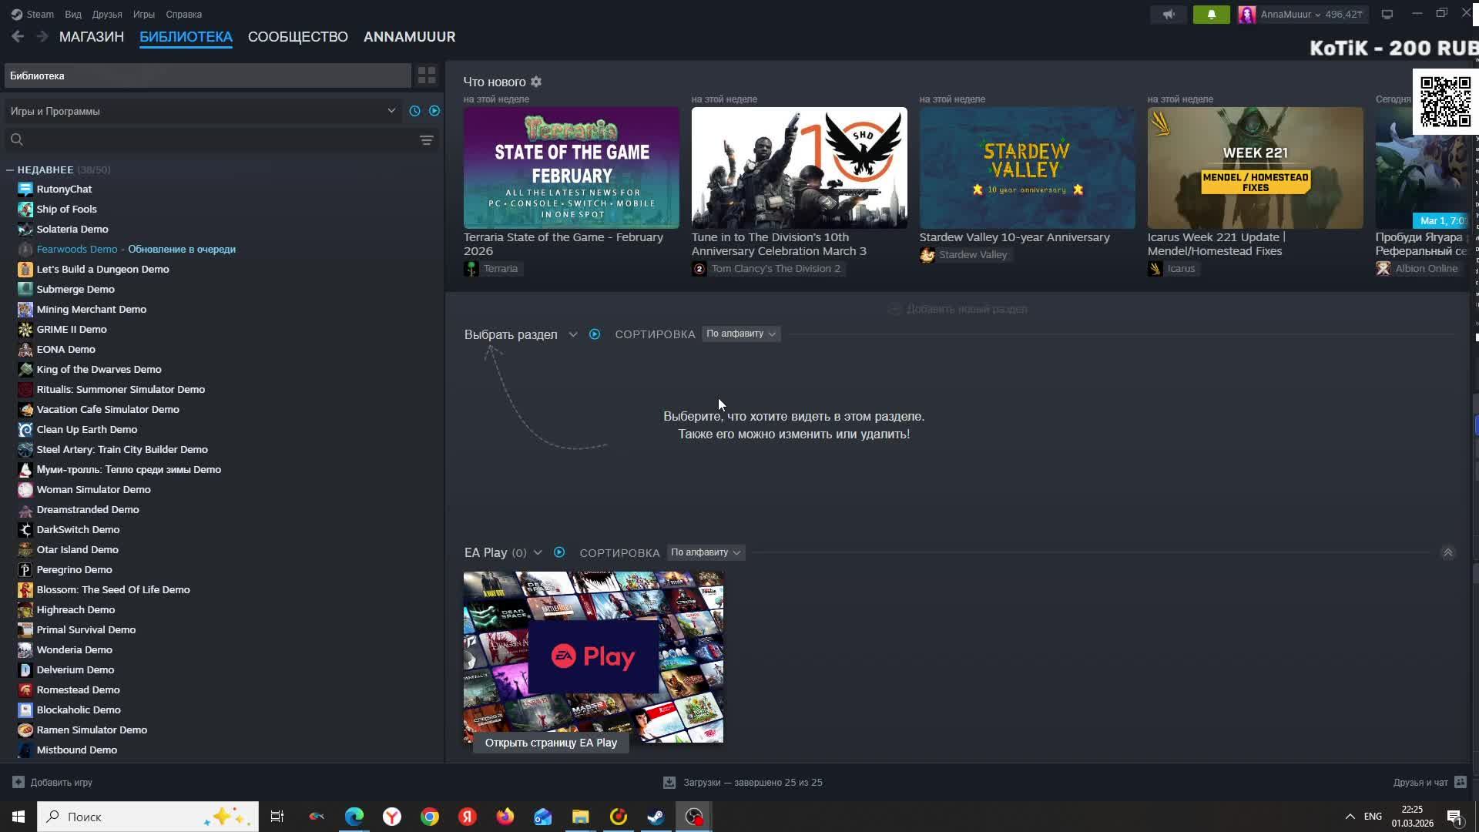The image size is (1479, 832).
Task: Click the green notifications bell icon
Action: 1211,14
